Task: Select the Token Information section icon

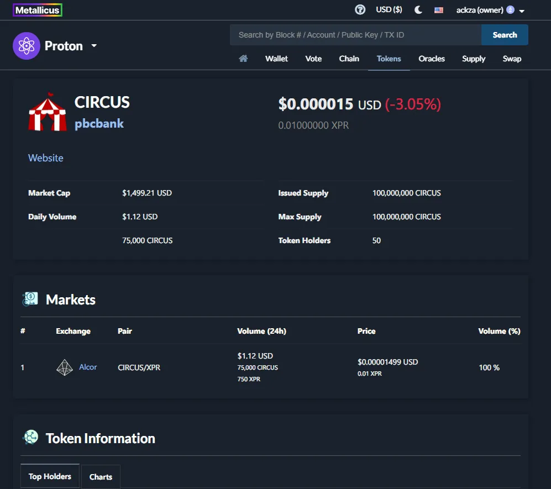Action: point(30,438)
